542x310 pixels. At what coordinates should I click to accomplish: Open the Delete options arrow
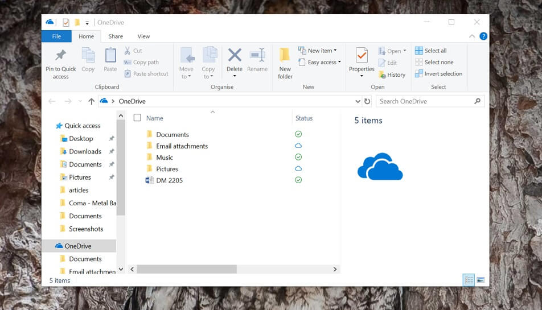click(235, 76)
